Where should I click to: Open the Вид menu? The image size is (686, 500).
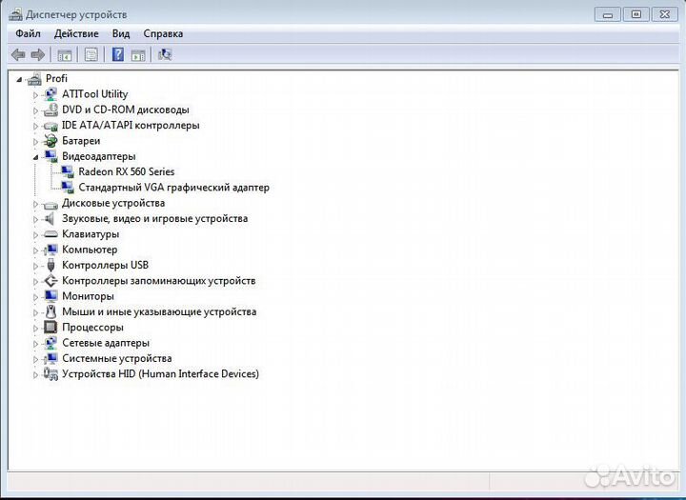click(120, 33)
